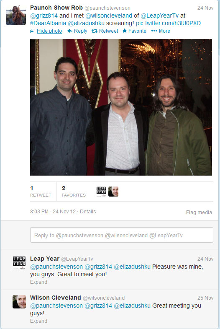Expand the Wilson Cleveland reply tweet
The height and width of the screenshot is (329, 220).
pos(39,321)
